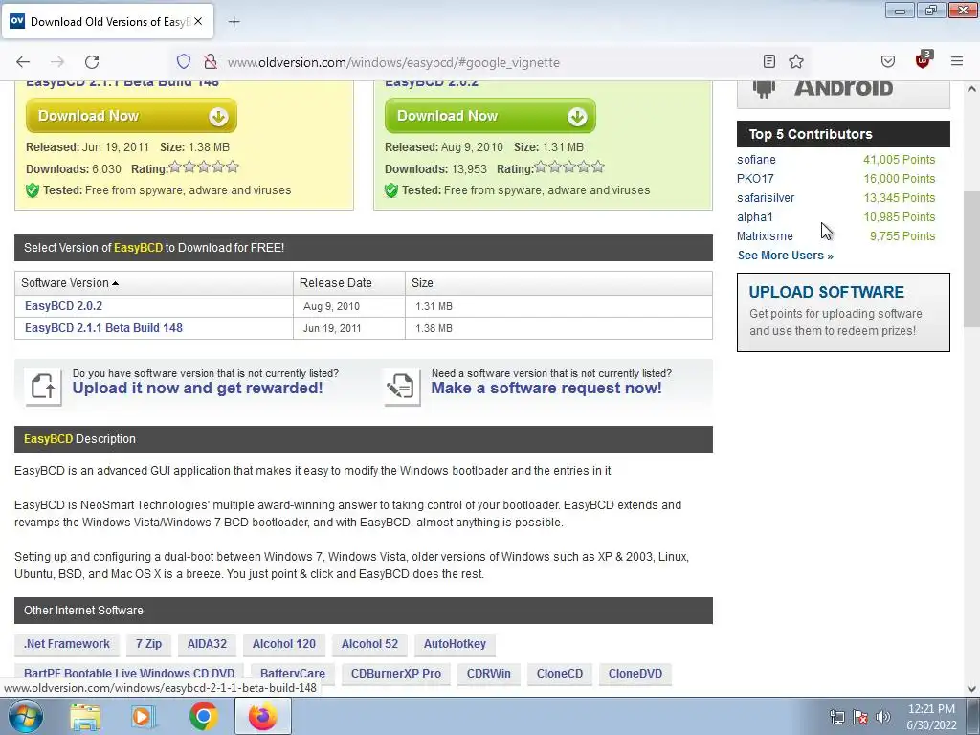Open the AIDA32 software tag

pos(207,644)
